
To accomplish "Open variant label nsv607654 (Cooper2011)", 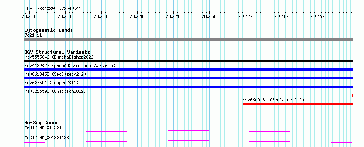I will click(52, 83).
